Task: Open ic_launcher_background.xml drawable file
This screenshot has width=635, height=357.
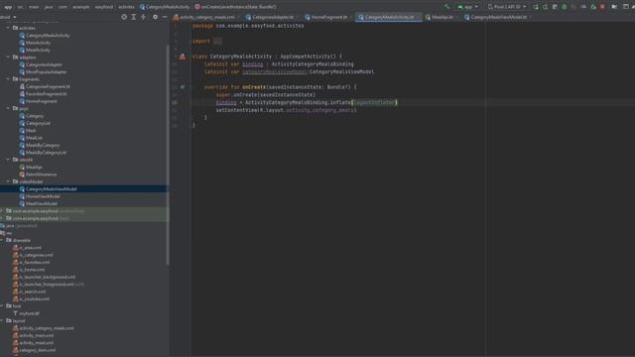Action: point(44,277)
